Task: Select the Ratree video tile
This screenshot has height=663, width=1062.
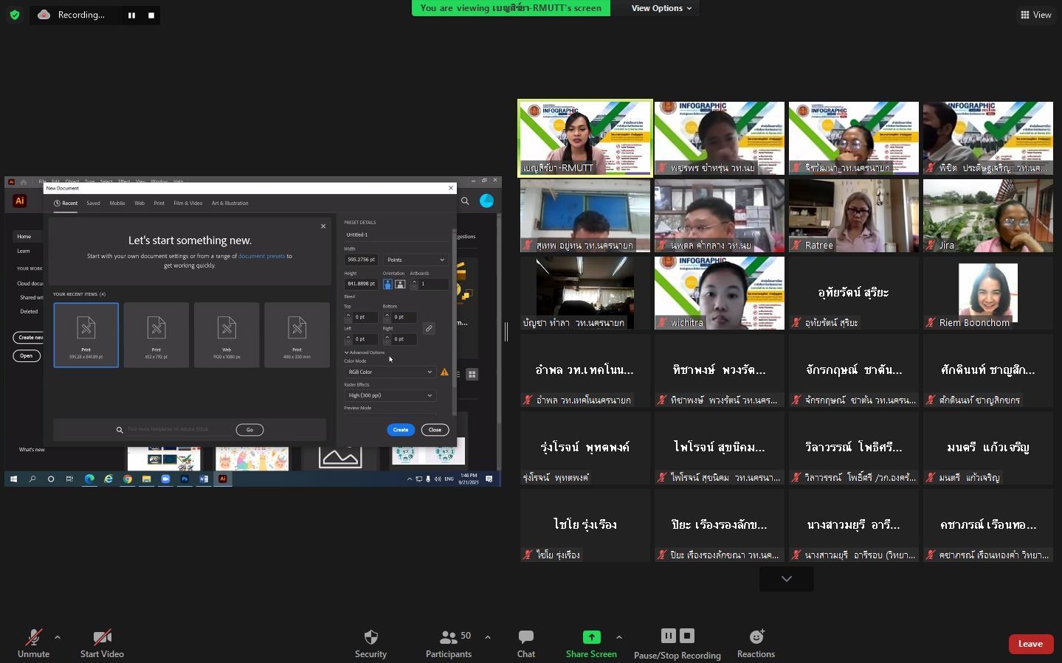Action: [x=854, y=216]
